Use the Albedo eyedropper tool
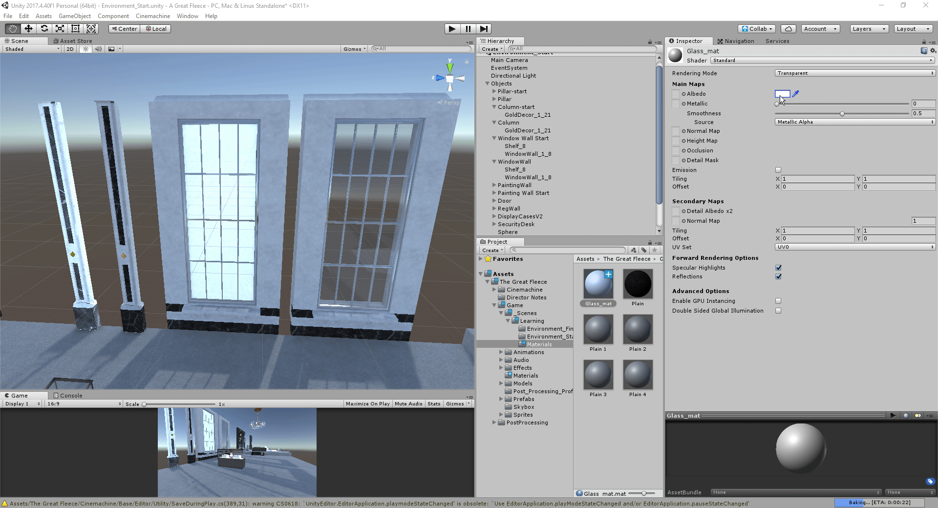This screenshot has width=938, height=508. (796, 94)
